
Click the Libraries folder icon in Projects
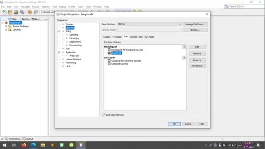(10, 30)
